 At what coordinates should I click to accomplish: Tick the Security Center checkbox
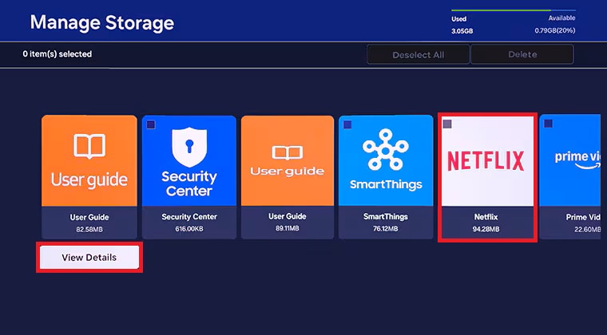click(151, 125)
